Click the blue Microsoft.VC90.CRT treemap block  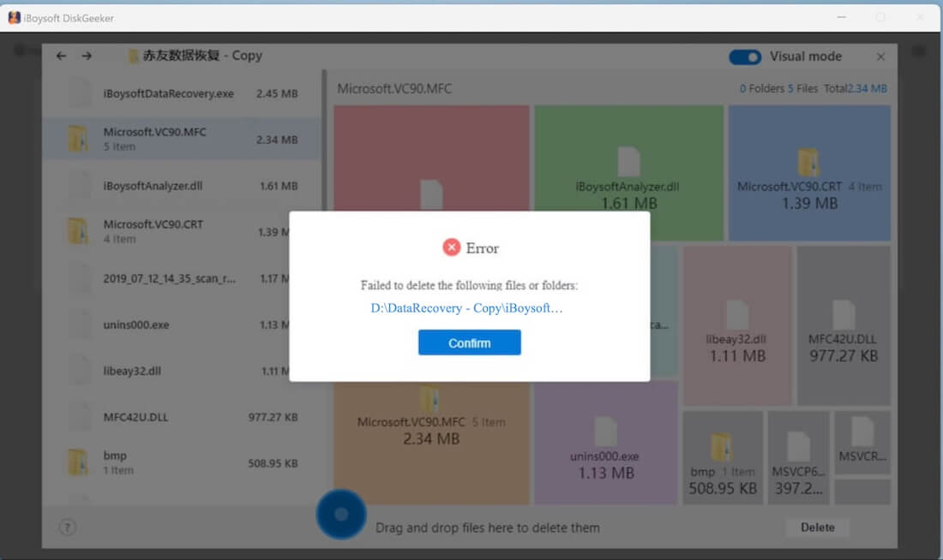pos(809,173)
